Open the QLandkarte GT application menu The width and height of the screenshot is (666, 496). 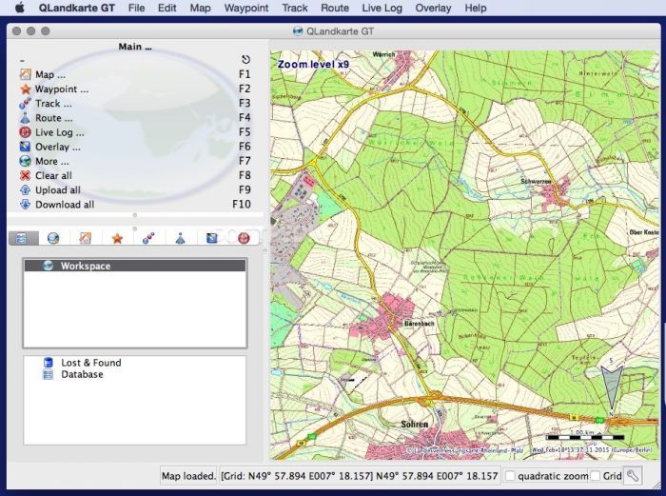[77, 8]
